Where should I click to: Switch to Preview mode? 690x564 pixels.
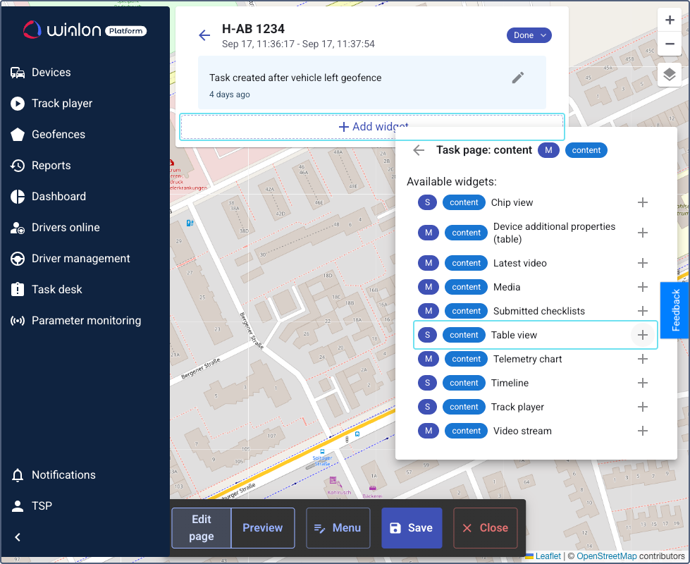(262, 528)
